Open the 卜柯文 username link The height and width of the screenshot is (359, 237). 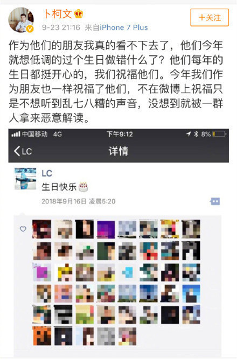[58, 14]
